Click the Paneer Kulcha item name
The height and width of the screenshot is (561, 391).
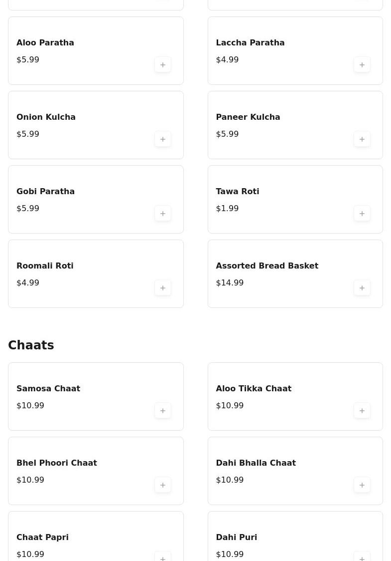point(248,117)
